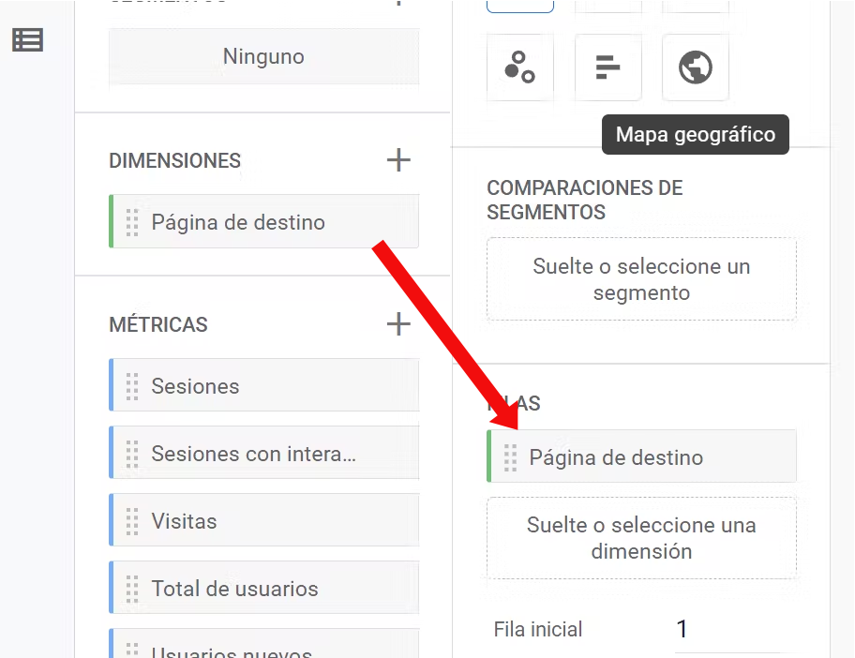855x658 pixels.
Task: Add a new dimension with plus icon
Action: [398, 159]
